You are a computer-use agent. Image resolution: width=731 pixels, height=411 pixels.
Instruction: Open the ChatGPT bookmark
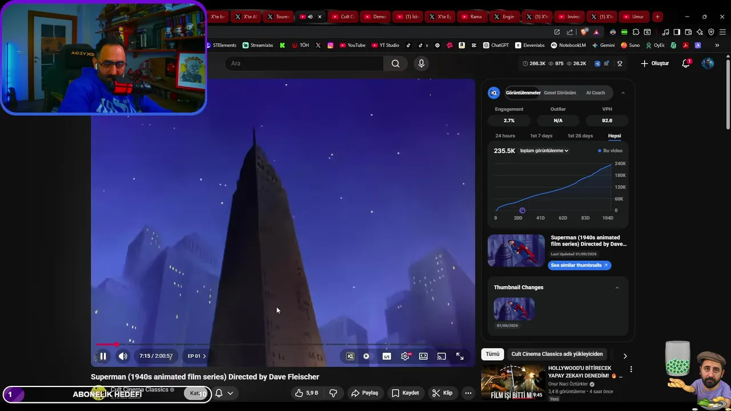pos(496,45)
